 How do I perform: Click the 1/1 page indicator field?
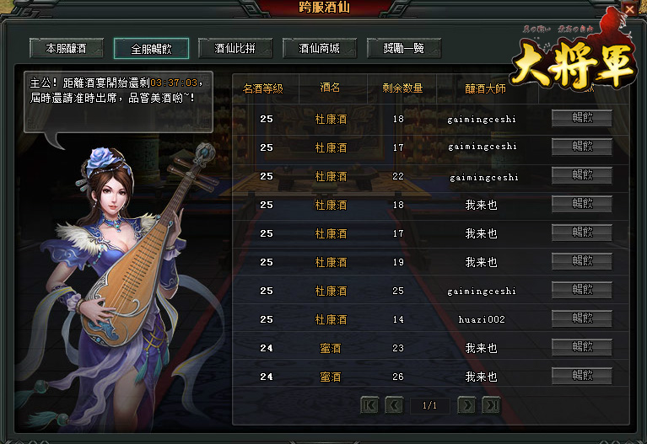[x=430, y=405]
